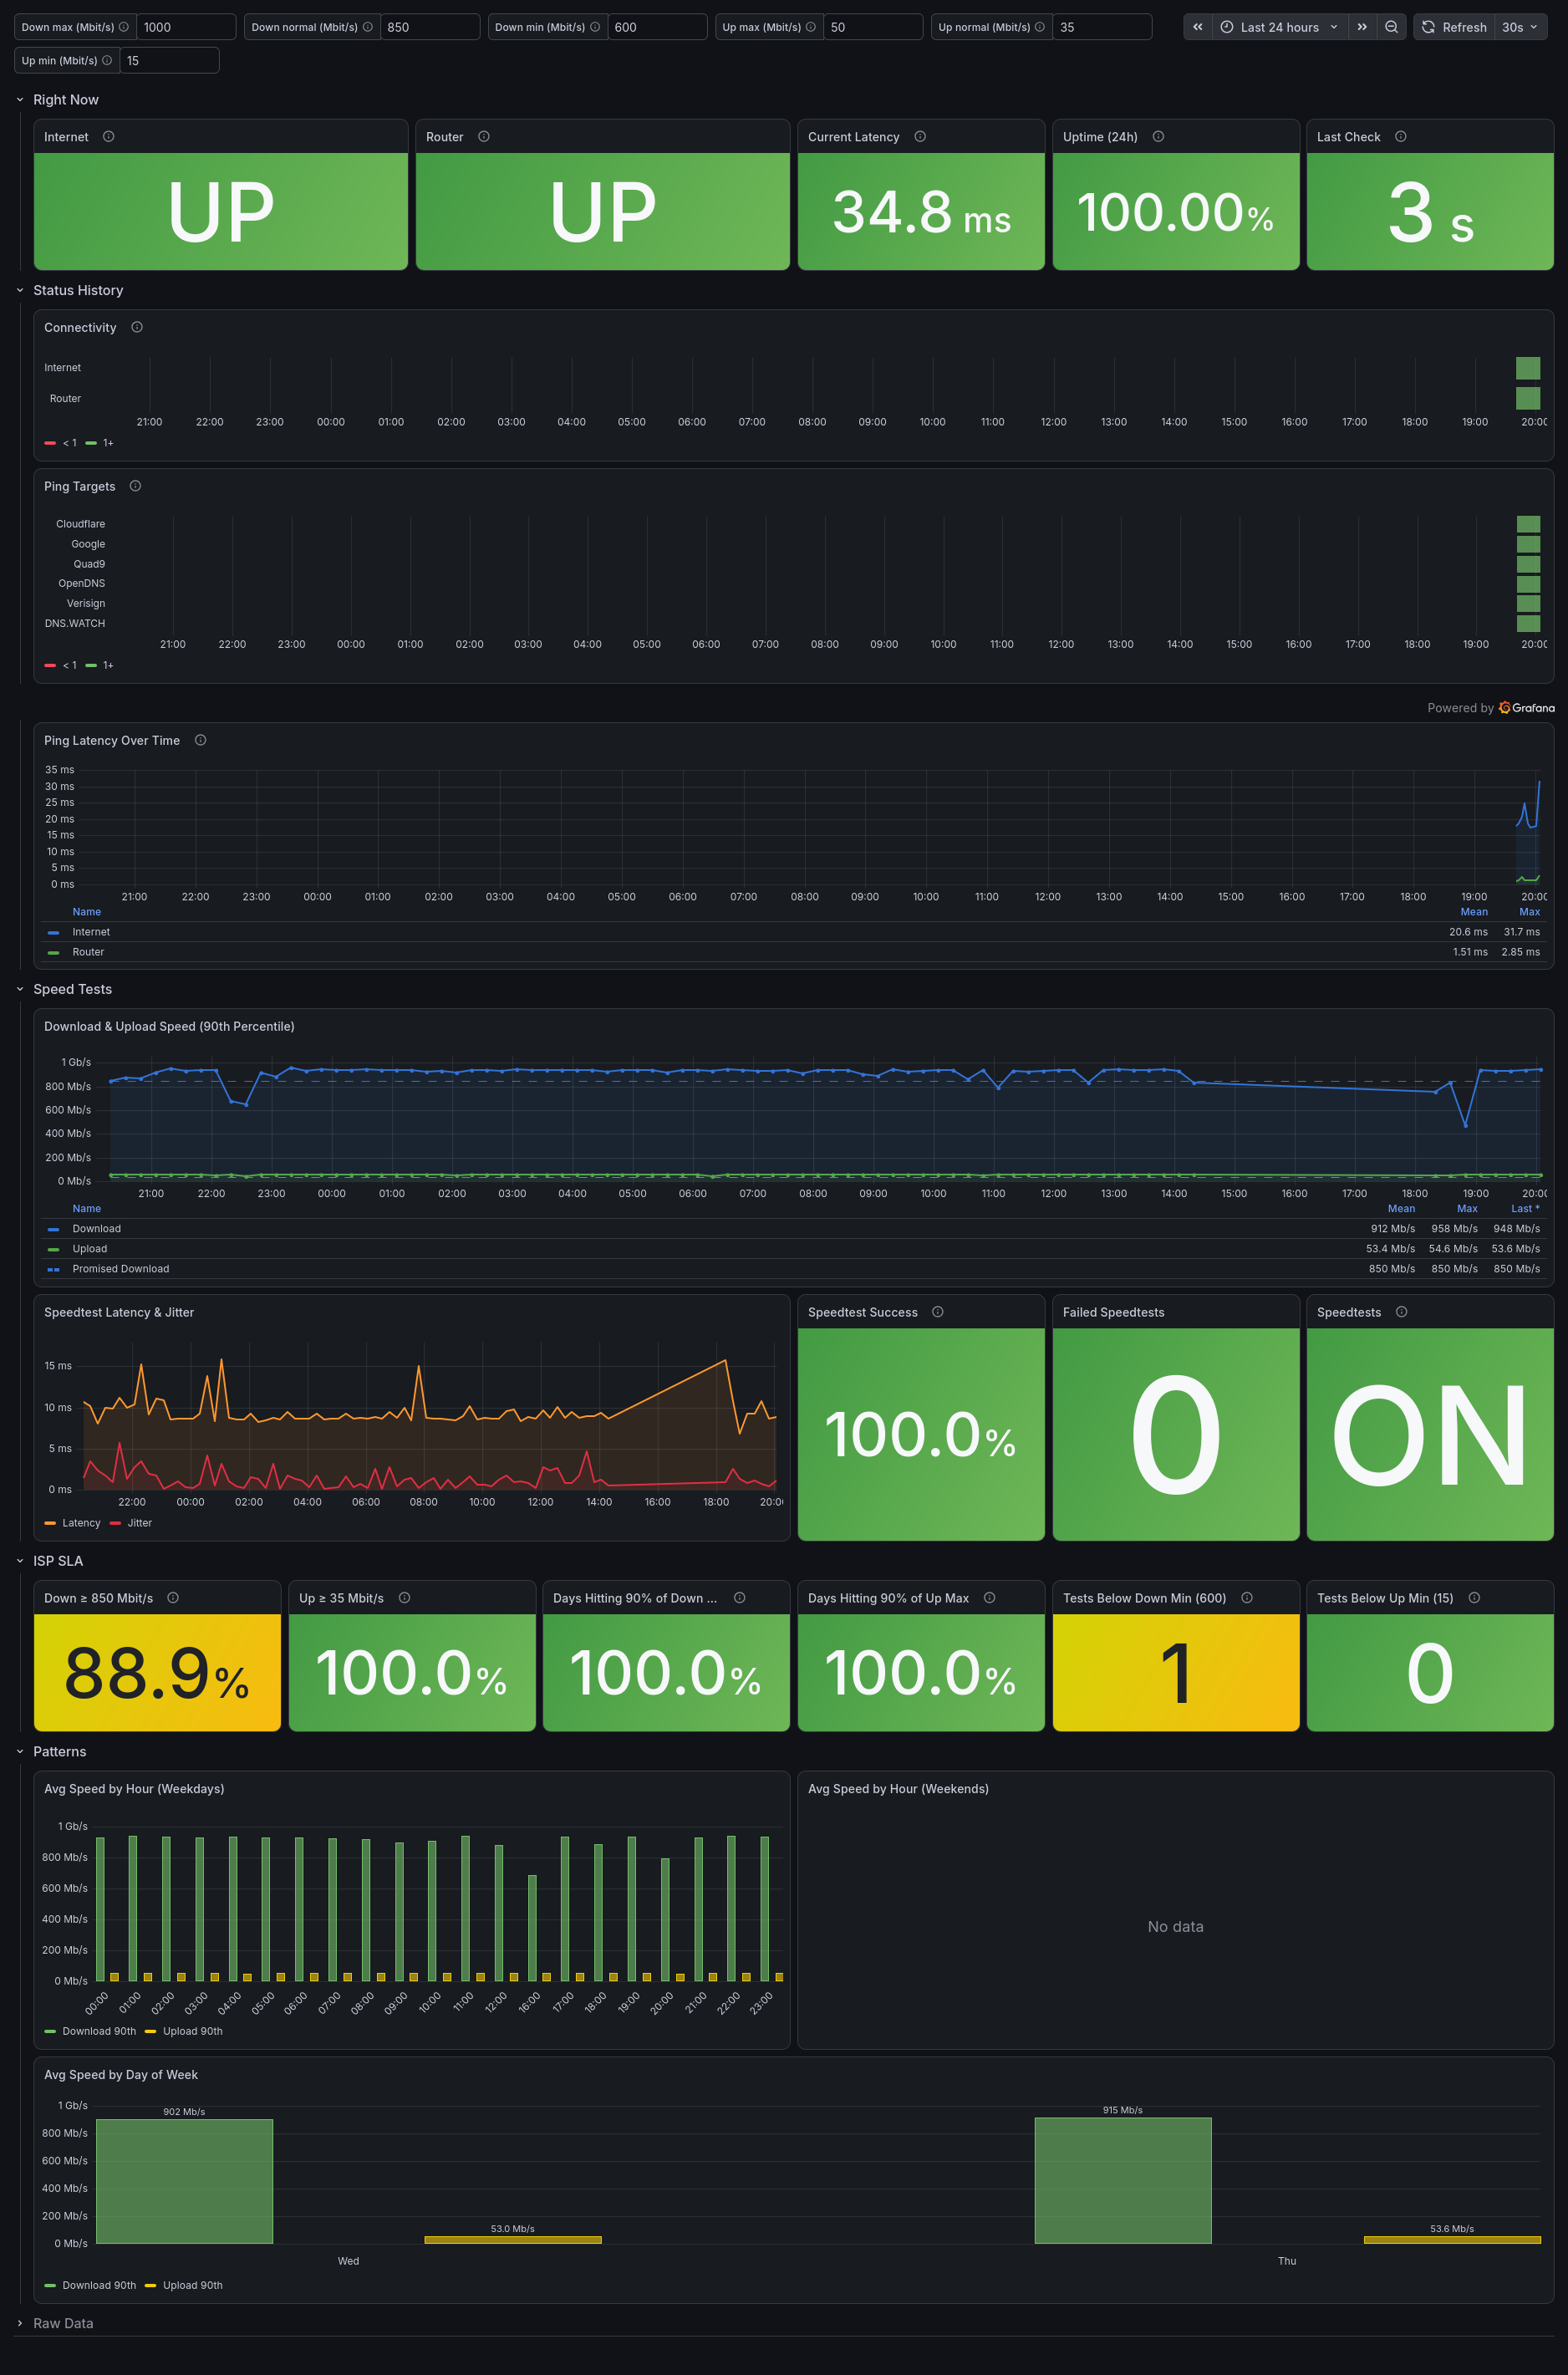Image resolution: width=1568 pixels, height=2375 pixels.
Task: Open info icon on Days Hitting 90% Up Max
Action: tap(990, 1598)
